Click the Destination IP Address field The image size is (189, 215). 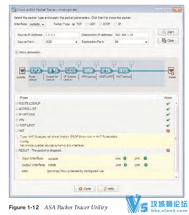click(131, 35)
